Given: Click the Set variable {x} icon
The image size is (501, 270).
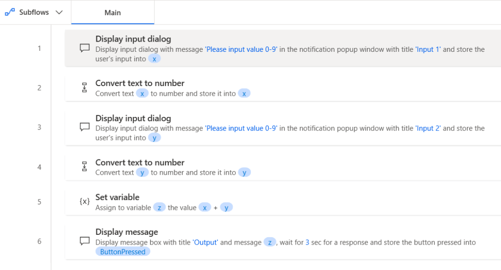Looking at the screenshot, I should pos(84,202).
